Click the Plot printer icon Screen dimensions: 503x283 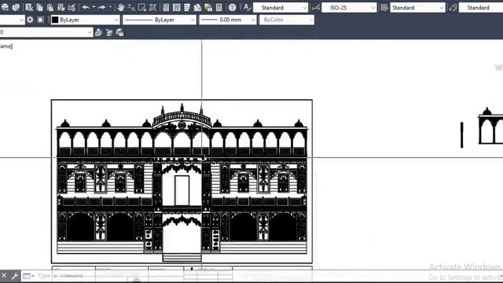click(5, 7)
